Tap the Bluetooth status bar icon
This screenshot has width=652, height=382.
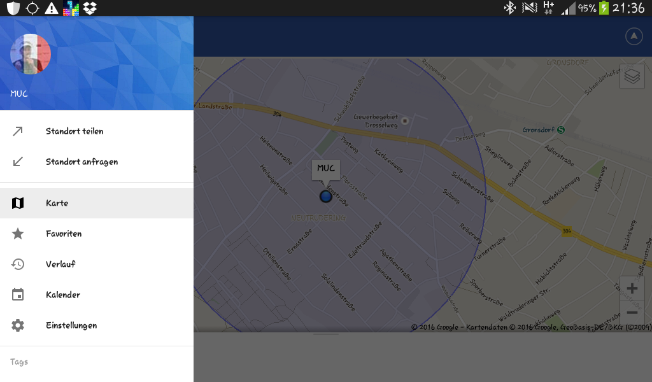pos(509,8)
